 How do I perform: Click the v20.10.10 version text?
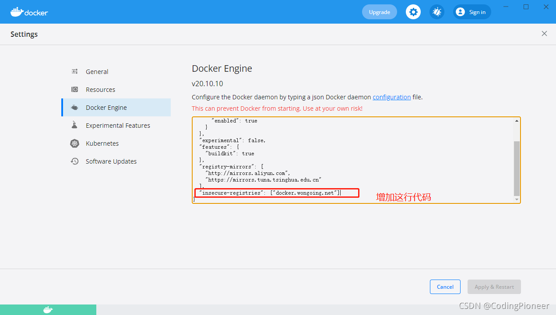point(208,84)
